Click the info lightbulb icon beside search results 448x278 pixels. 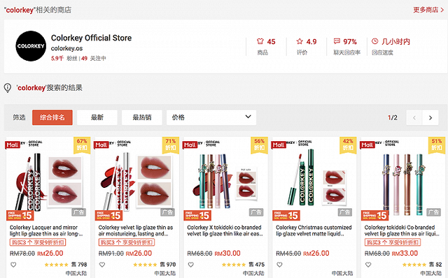click(x=8, y=88)
